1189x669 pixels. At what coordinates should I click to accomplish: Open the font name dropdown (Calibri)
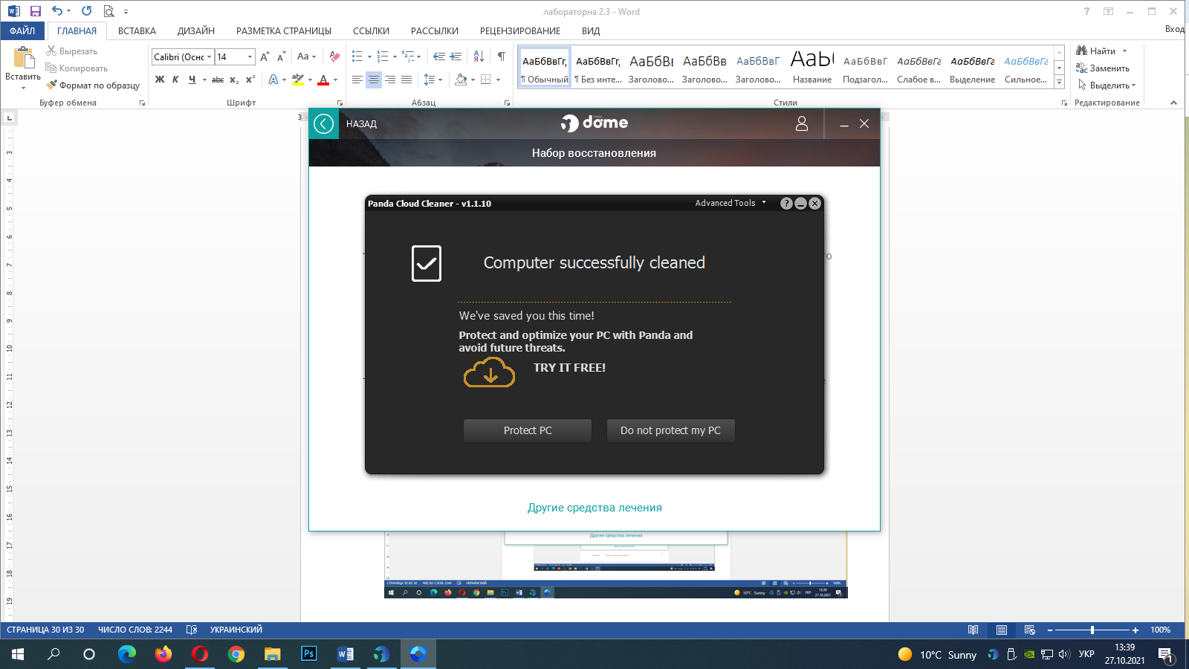[209, 57]
